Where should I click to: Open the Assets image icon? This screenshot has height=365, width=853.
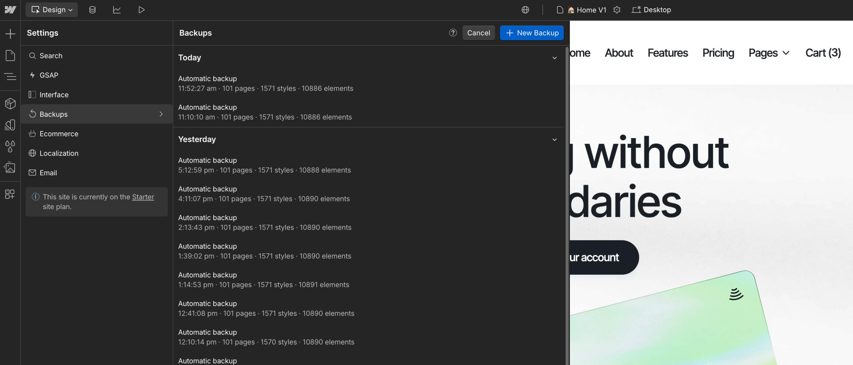tap(10, 168)
